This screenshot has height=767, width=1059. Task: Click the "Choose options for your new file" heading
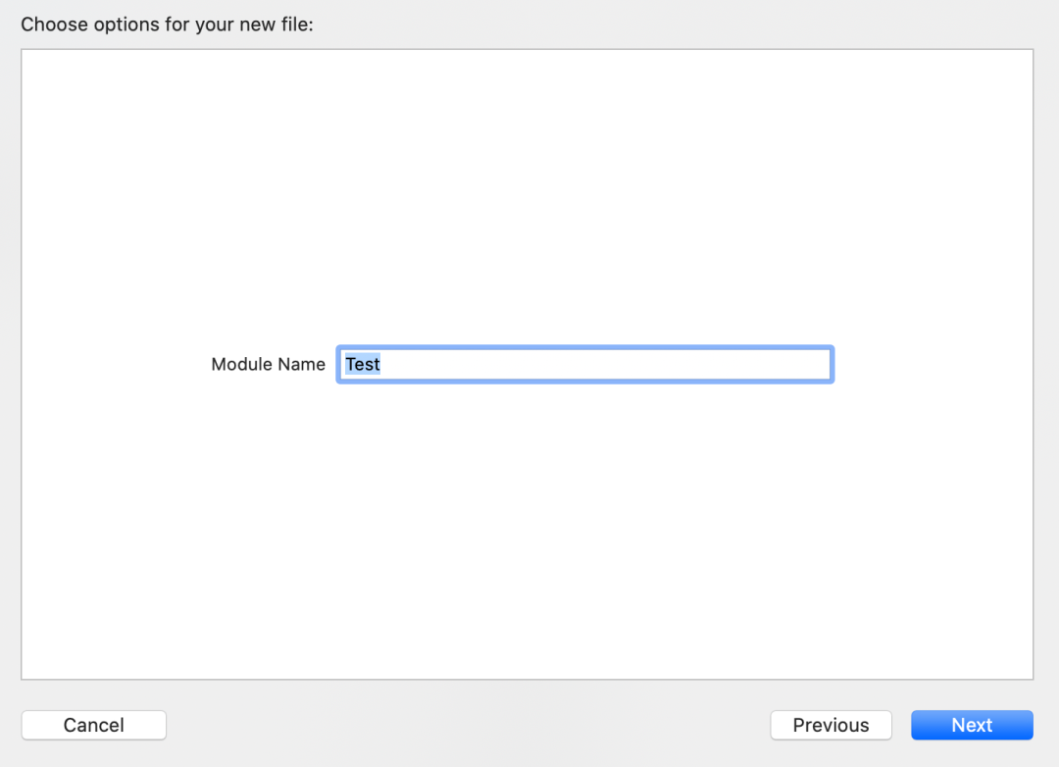coord(167,25)
